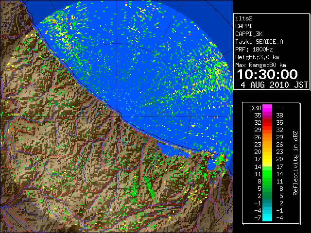Click the "Reflectivity in dBZ" legend title
This screenshot has height=233, width=311.
(295, 163)
